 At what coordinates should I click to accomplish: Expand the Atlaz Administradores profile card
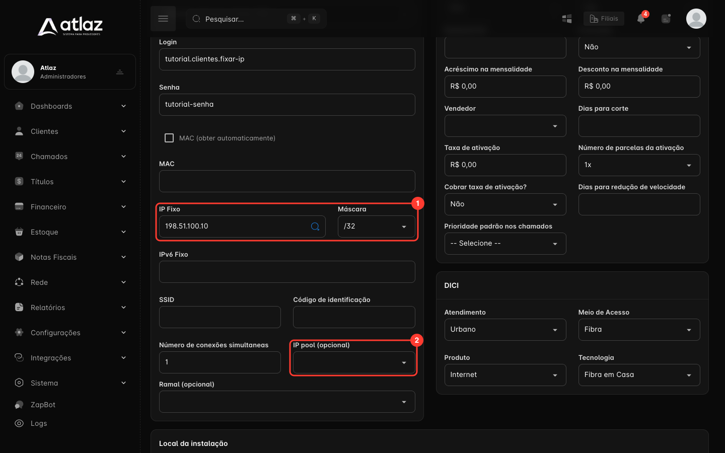(70, 71)
